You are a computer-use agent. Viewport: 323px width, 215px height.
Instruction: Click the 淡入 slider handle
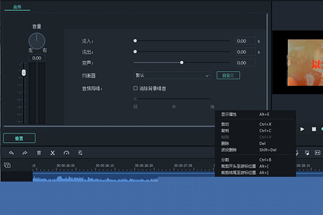135,41
